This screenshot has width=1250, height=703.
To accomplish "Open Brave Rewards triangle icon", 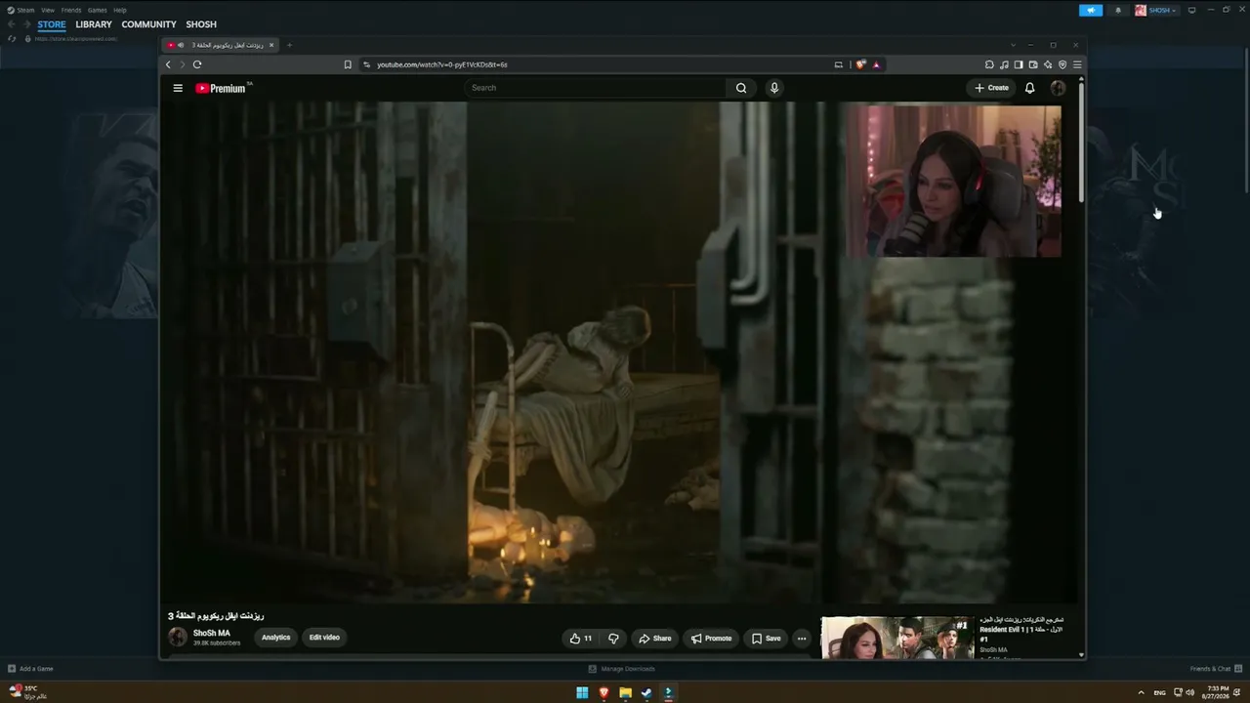I will [876, 64].
